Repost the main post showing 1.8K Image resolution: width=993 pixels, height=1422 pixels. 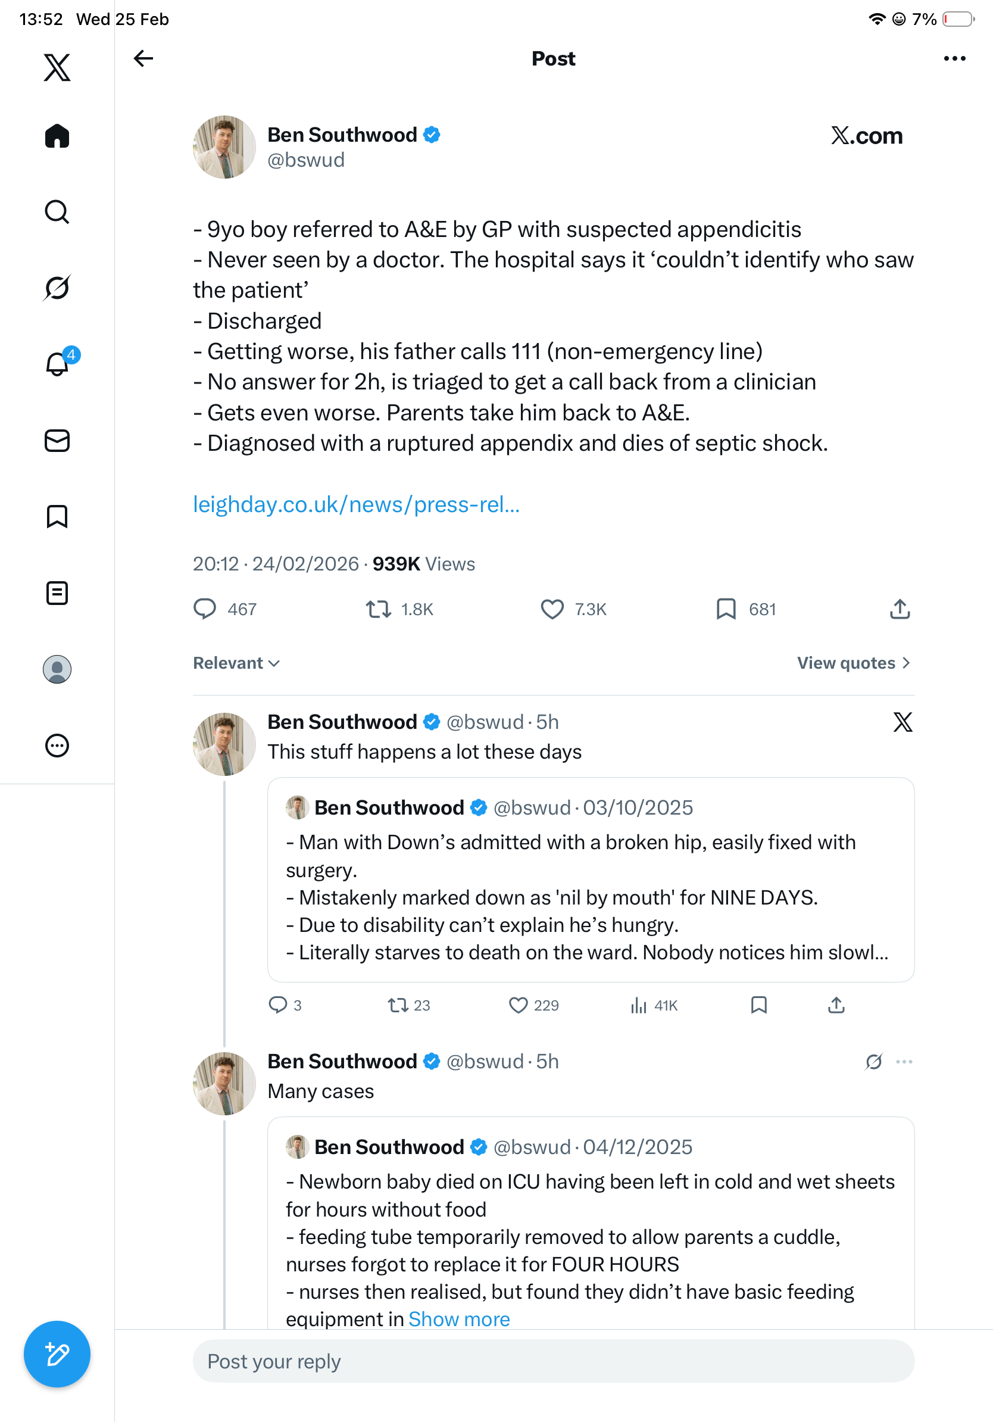[378, 609]
